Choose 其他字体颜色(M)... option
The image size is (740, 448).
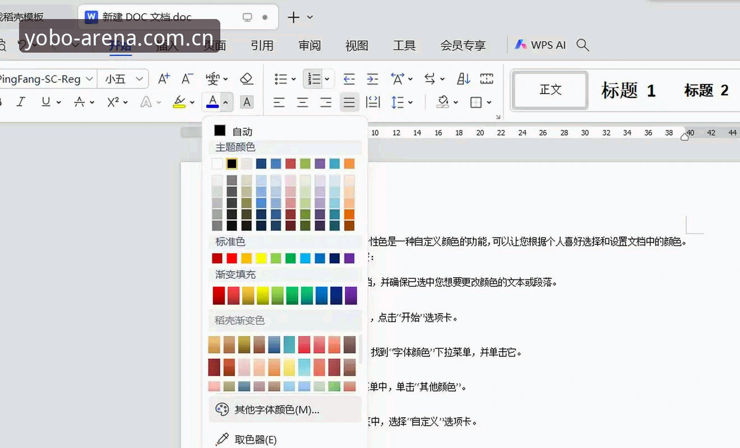click(285, 409)
